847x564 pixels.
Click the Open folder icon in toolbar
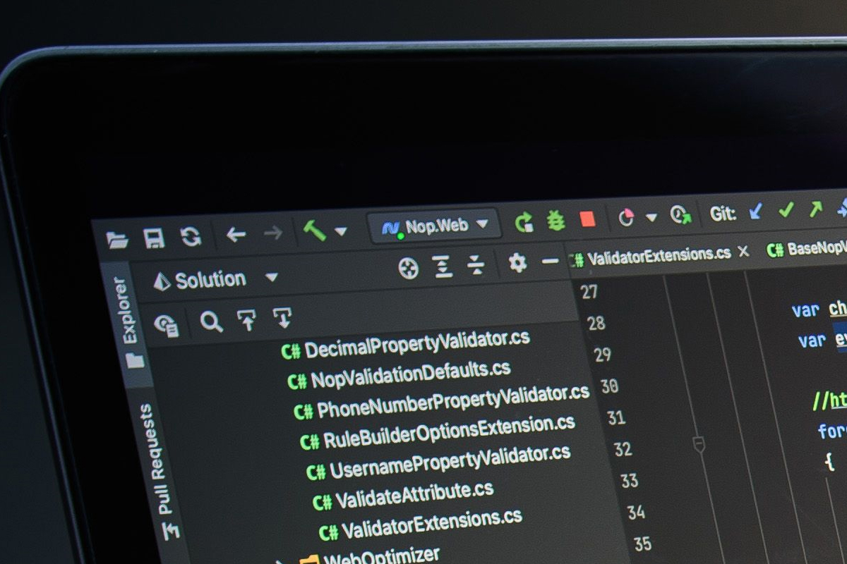117,240
